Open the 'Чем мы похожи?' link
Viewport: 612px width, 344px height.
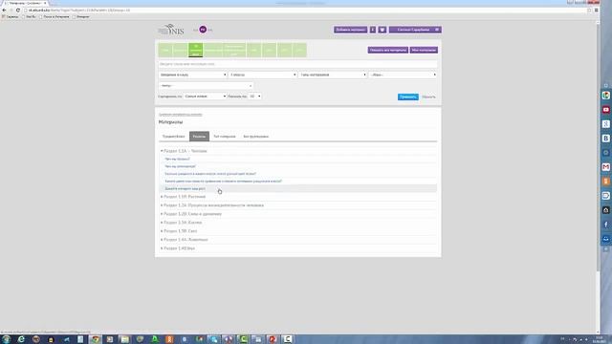point(177,160)
